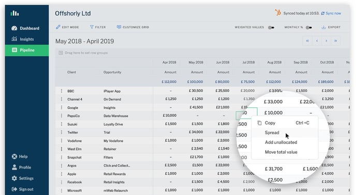Open Settings gear in sidebar

pyautogui.click(x=14, y=178)
